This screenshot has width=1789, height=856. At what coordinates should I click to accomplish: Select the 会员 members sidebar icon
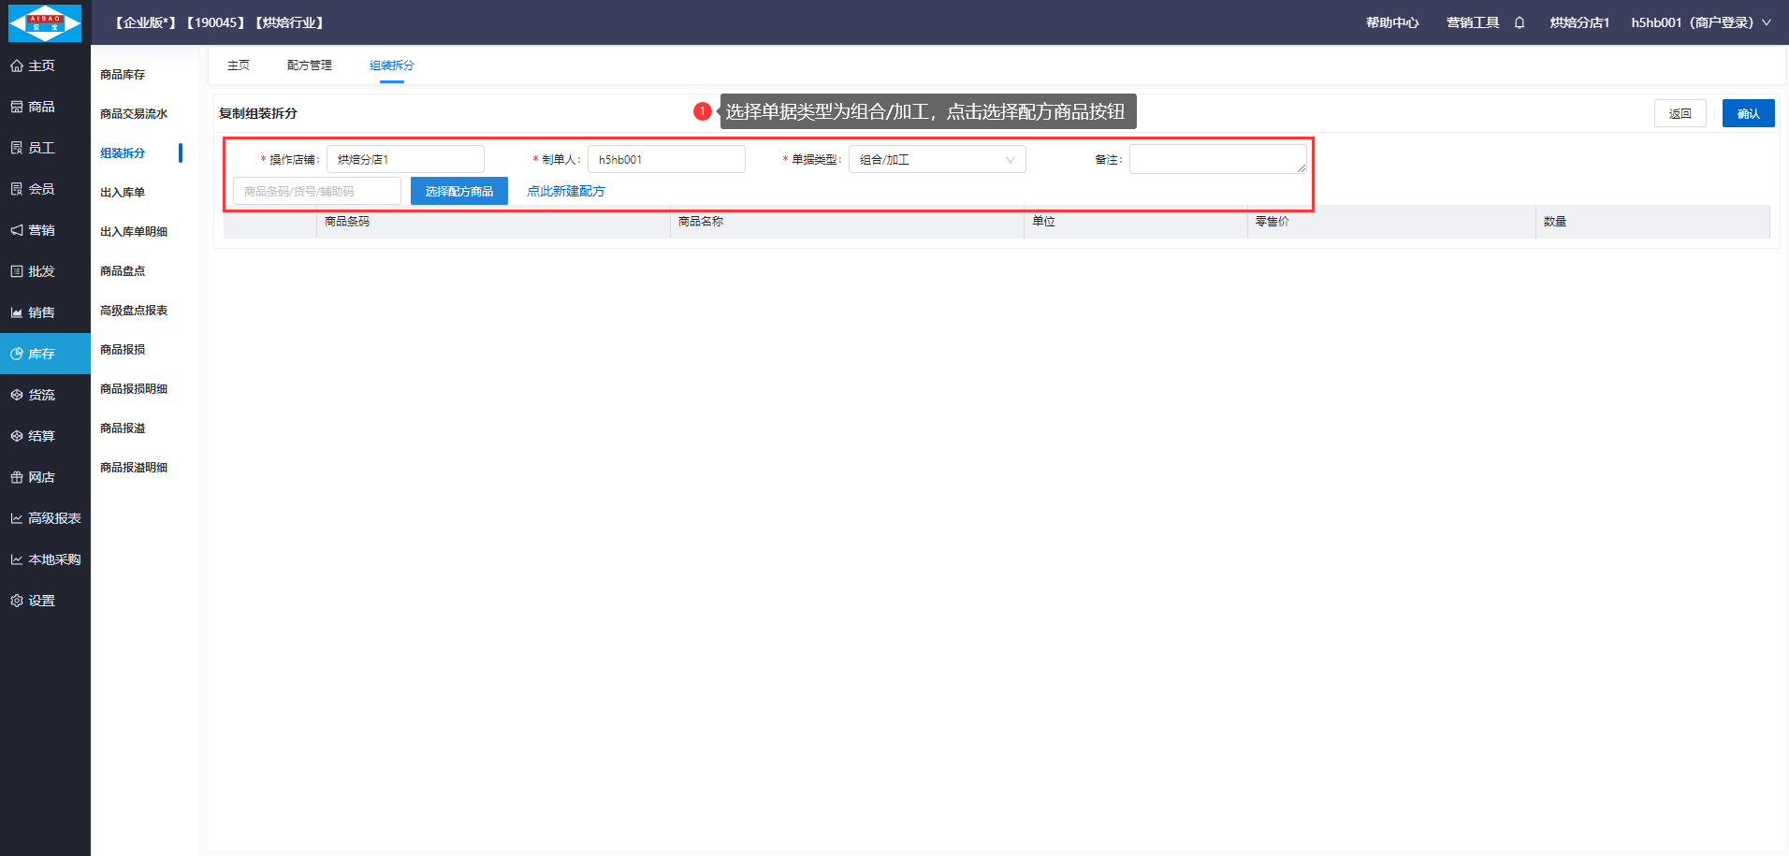[17, 189]
